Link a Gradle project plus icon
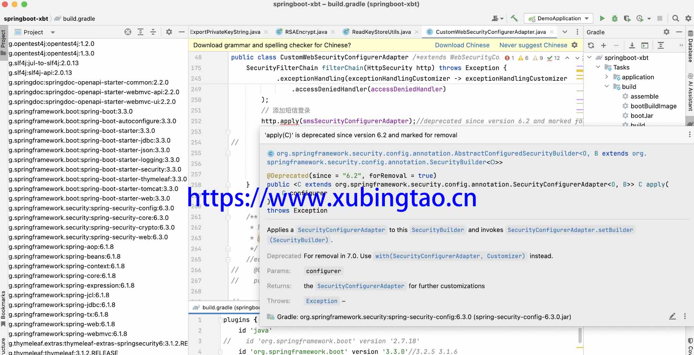The image size is (694, 355). [604, 45]
